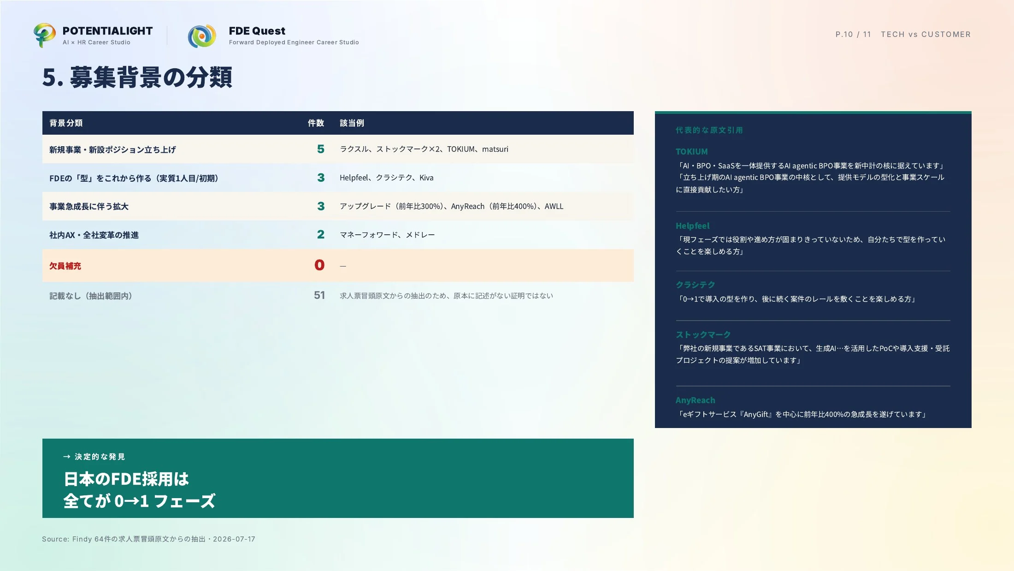Click the examples "マネーフォワード、メドレー"
This screenshot has width=1014, height=571.
click(387, 235)
